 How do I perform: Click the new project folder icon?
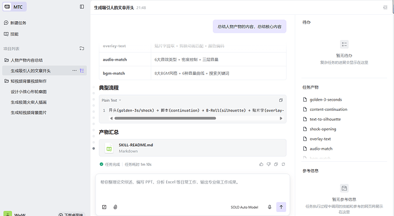point(82,48)
